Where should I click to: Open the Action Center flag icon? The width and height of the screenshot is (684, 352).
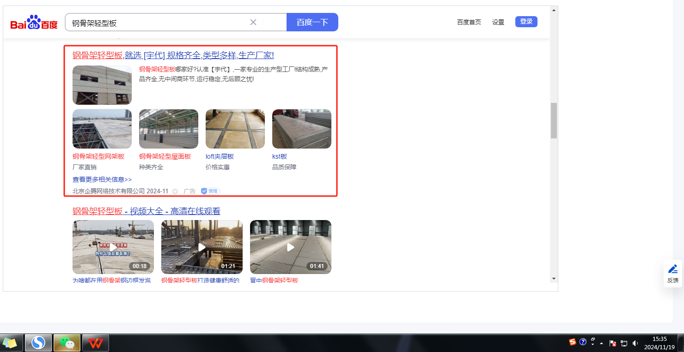(x=613, y=343)
